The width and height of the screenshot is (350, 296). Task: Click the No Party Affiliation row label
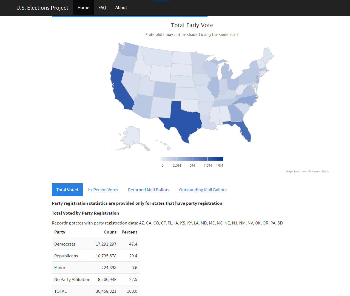click(x=72, y=279)
